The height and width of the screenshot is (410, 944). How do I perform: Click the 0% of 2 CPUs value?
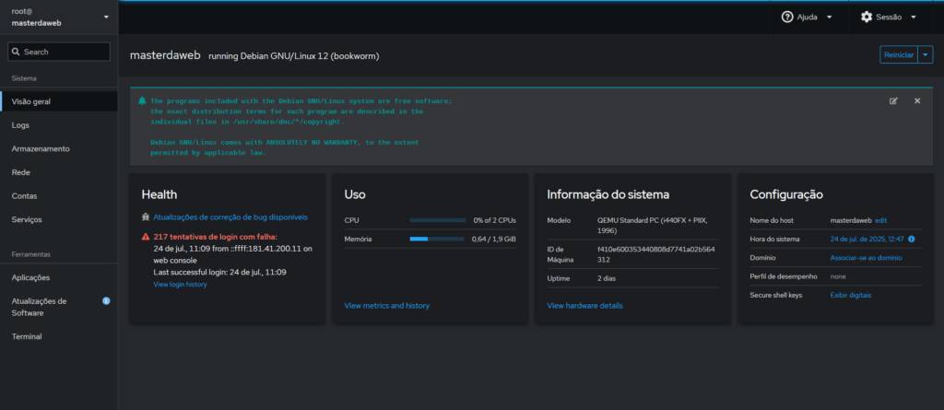tap(495, 220)
